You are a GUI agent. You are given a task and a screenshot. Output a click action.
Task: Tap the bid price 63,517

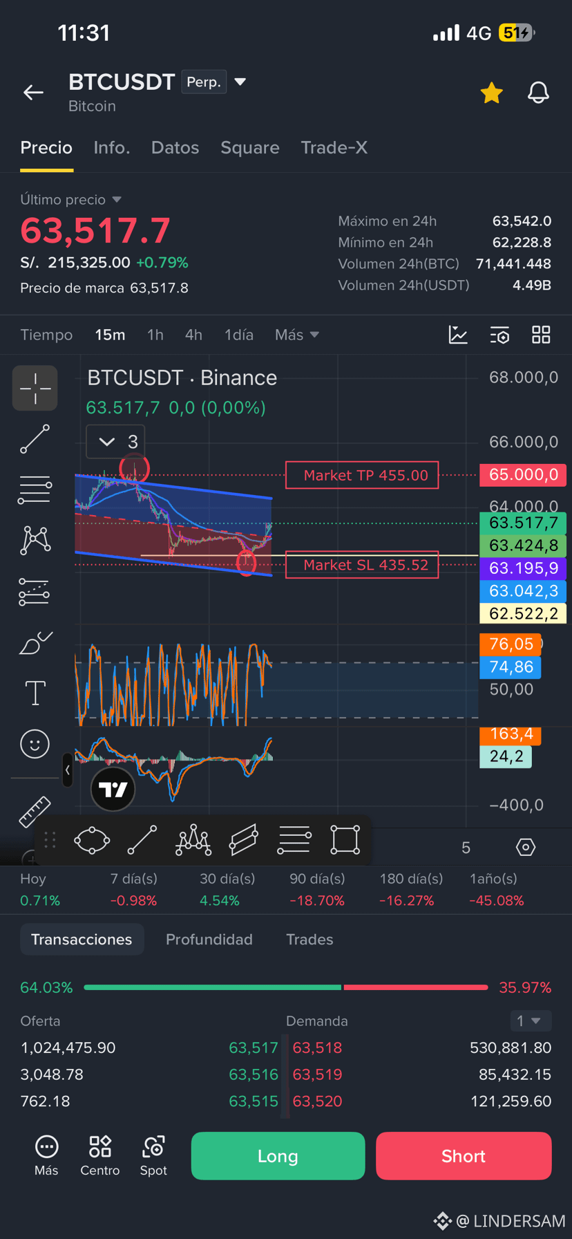click(254, 1047)
